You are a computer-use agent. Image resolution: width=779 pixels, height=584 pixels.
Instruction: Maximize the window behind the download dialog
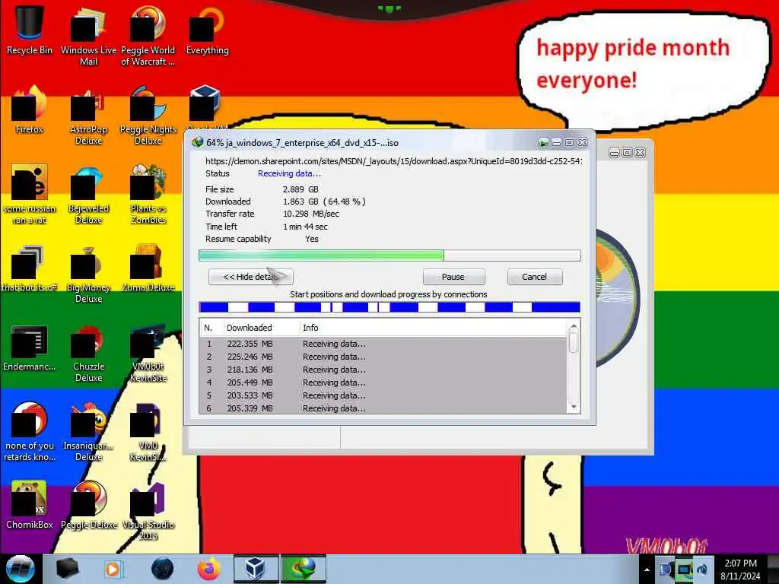tap(628, 152)
